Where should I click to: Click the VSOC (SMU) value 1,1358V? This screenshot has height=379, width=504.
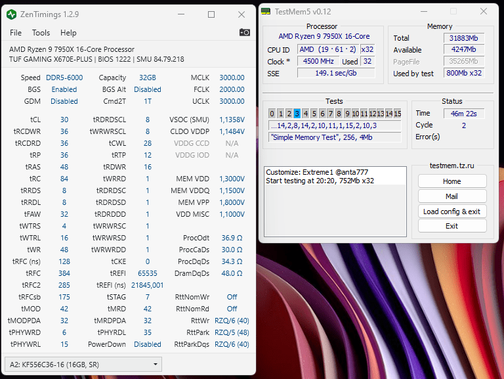click(232, 120)
